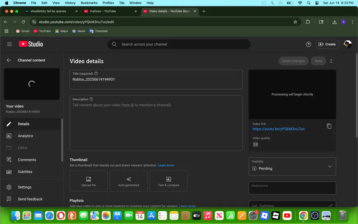Open the channel avatar account menu
The width and height of the screenshot is (358, 224).
click(348, 44)
